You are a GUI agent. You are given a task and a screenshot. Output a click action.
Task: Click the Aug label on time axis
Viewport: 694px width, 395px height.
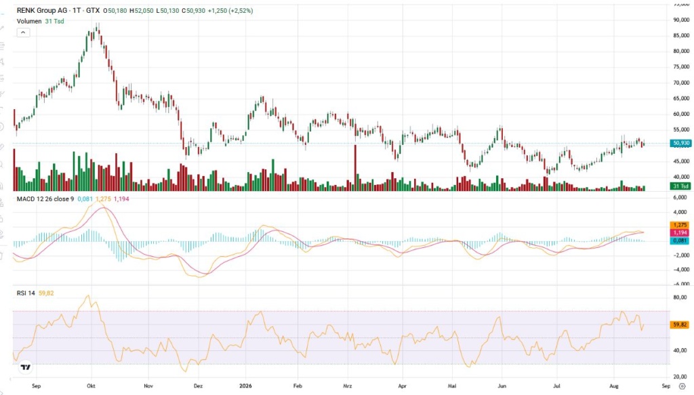(614, 386)
